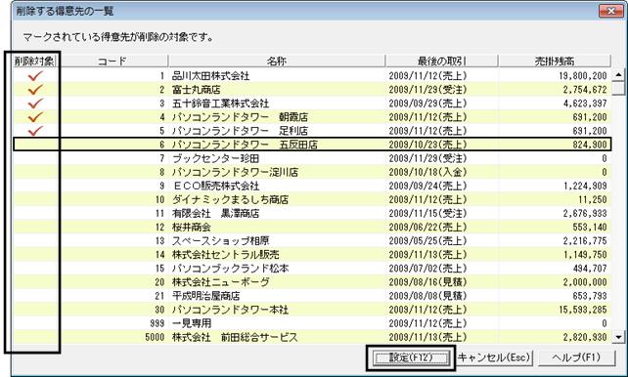Sort by the 売掛残高 column header

point(555,61)
